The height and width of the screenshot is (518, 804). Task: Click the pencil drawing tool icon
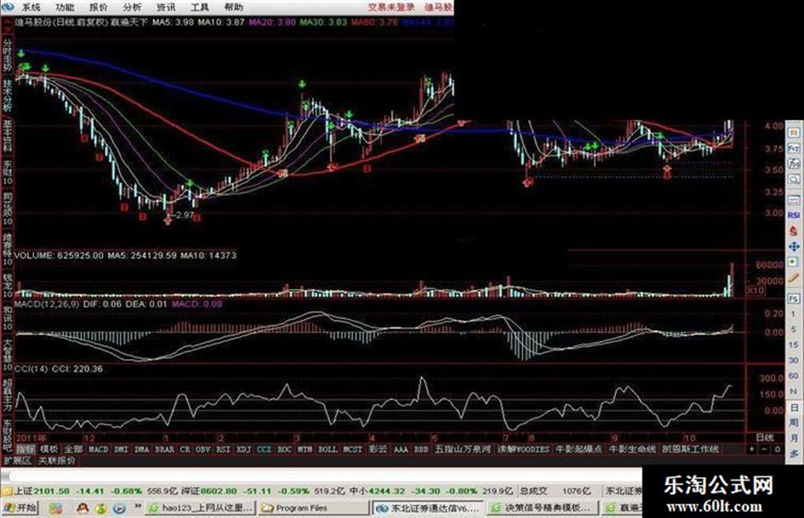click(x=794, y=278)
